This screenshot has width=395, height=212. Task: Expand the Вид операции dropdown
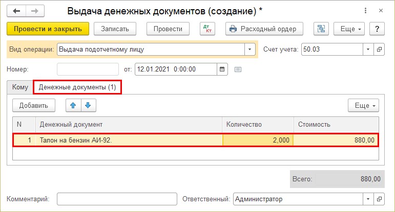coord(250,49)
